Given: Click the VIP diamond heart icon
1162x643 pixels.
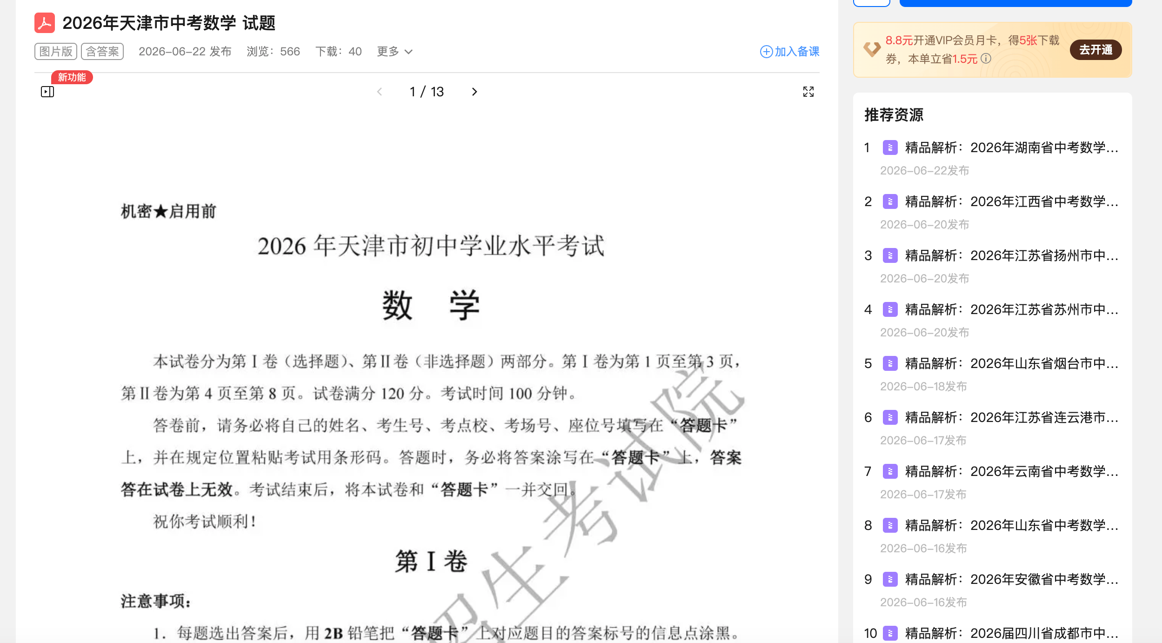Looking at the screenshot, I should point(872,49).
